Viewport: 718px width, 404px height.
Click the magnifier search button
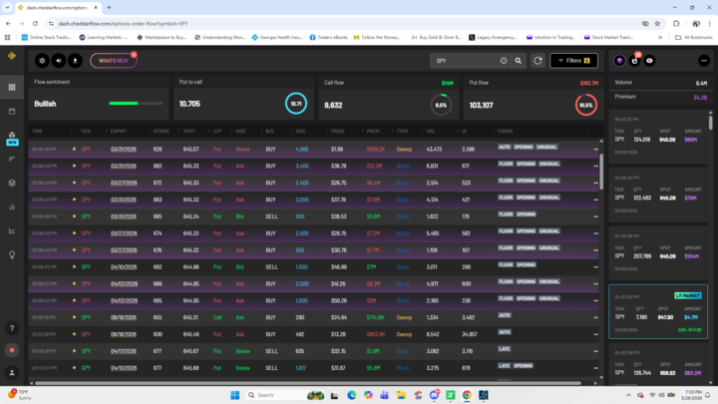(519, 61)
